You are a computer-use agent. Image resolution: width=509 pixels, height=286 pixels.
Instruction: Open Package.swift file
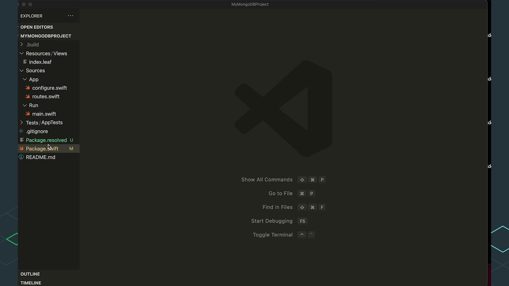point(42,149)
